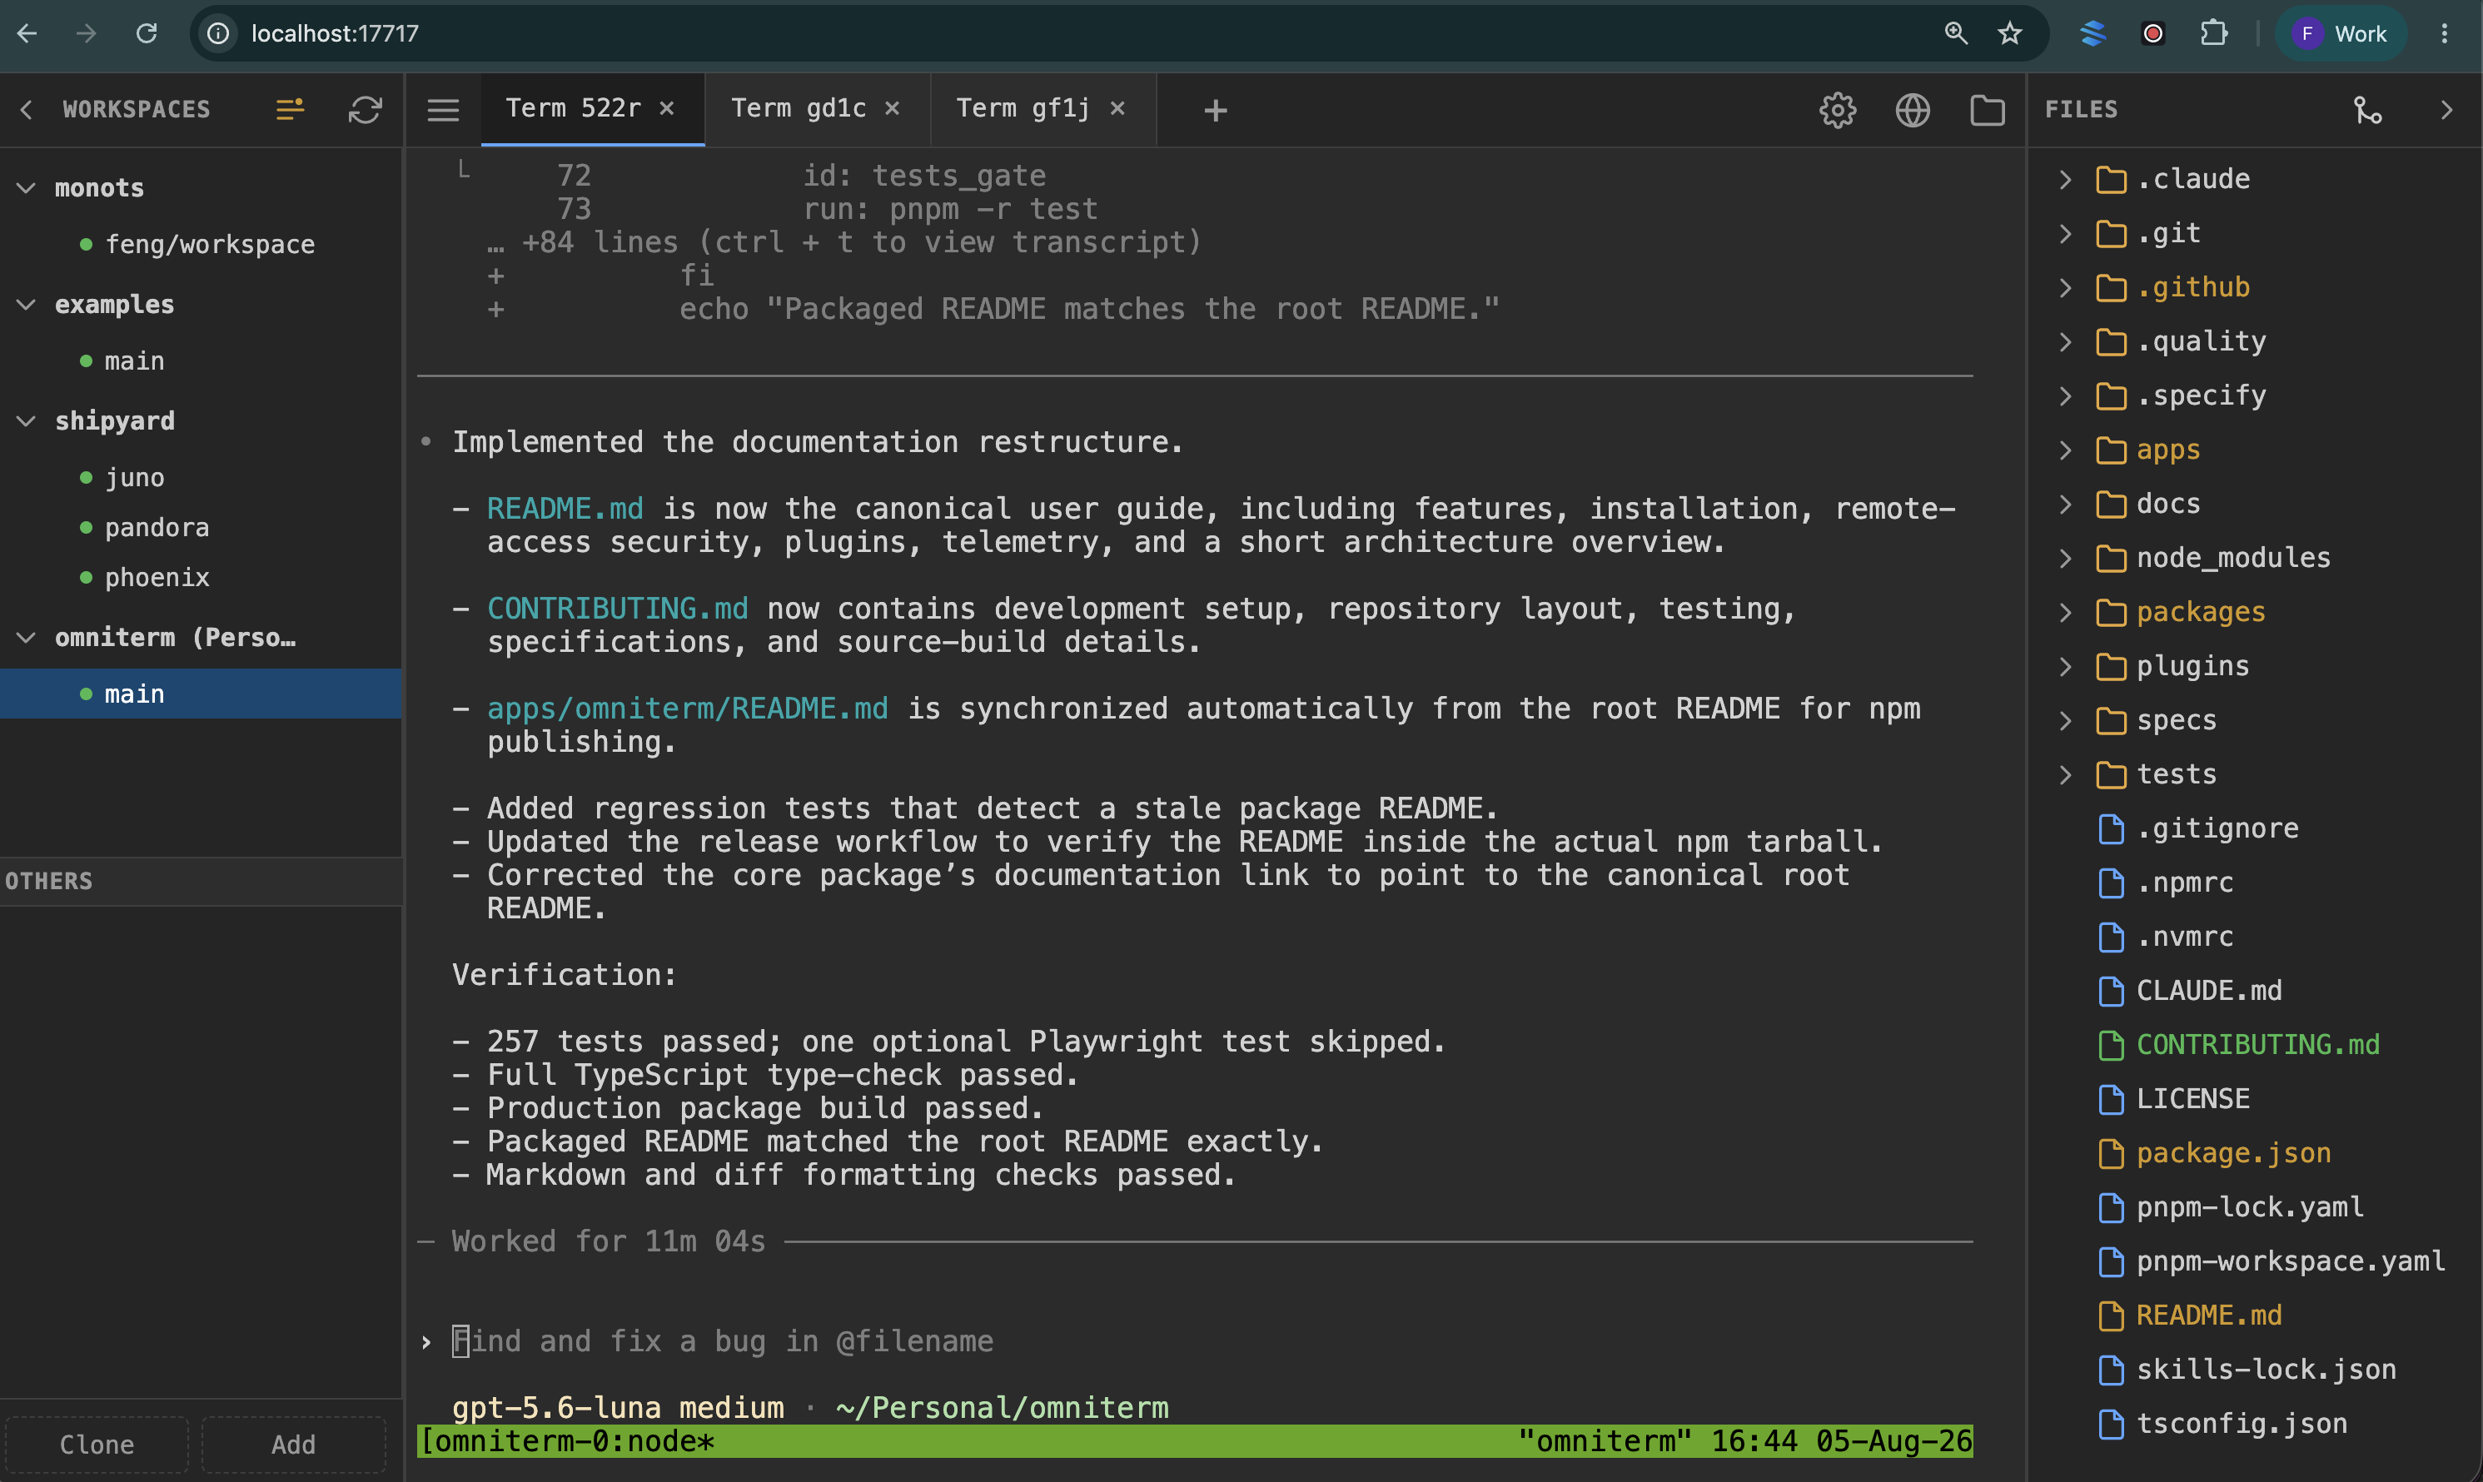Open the apps/omniterm/README.md link
Image resolution: width=2483 pixels, height=1482 pixels.
coord(687,709)
